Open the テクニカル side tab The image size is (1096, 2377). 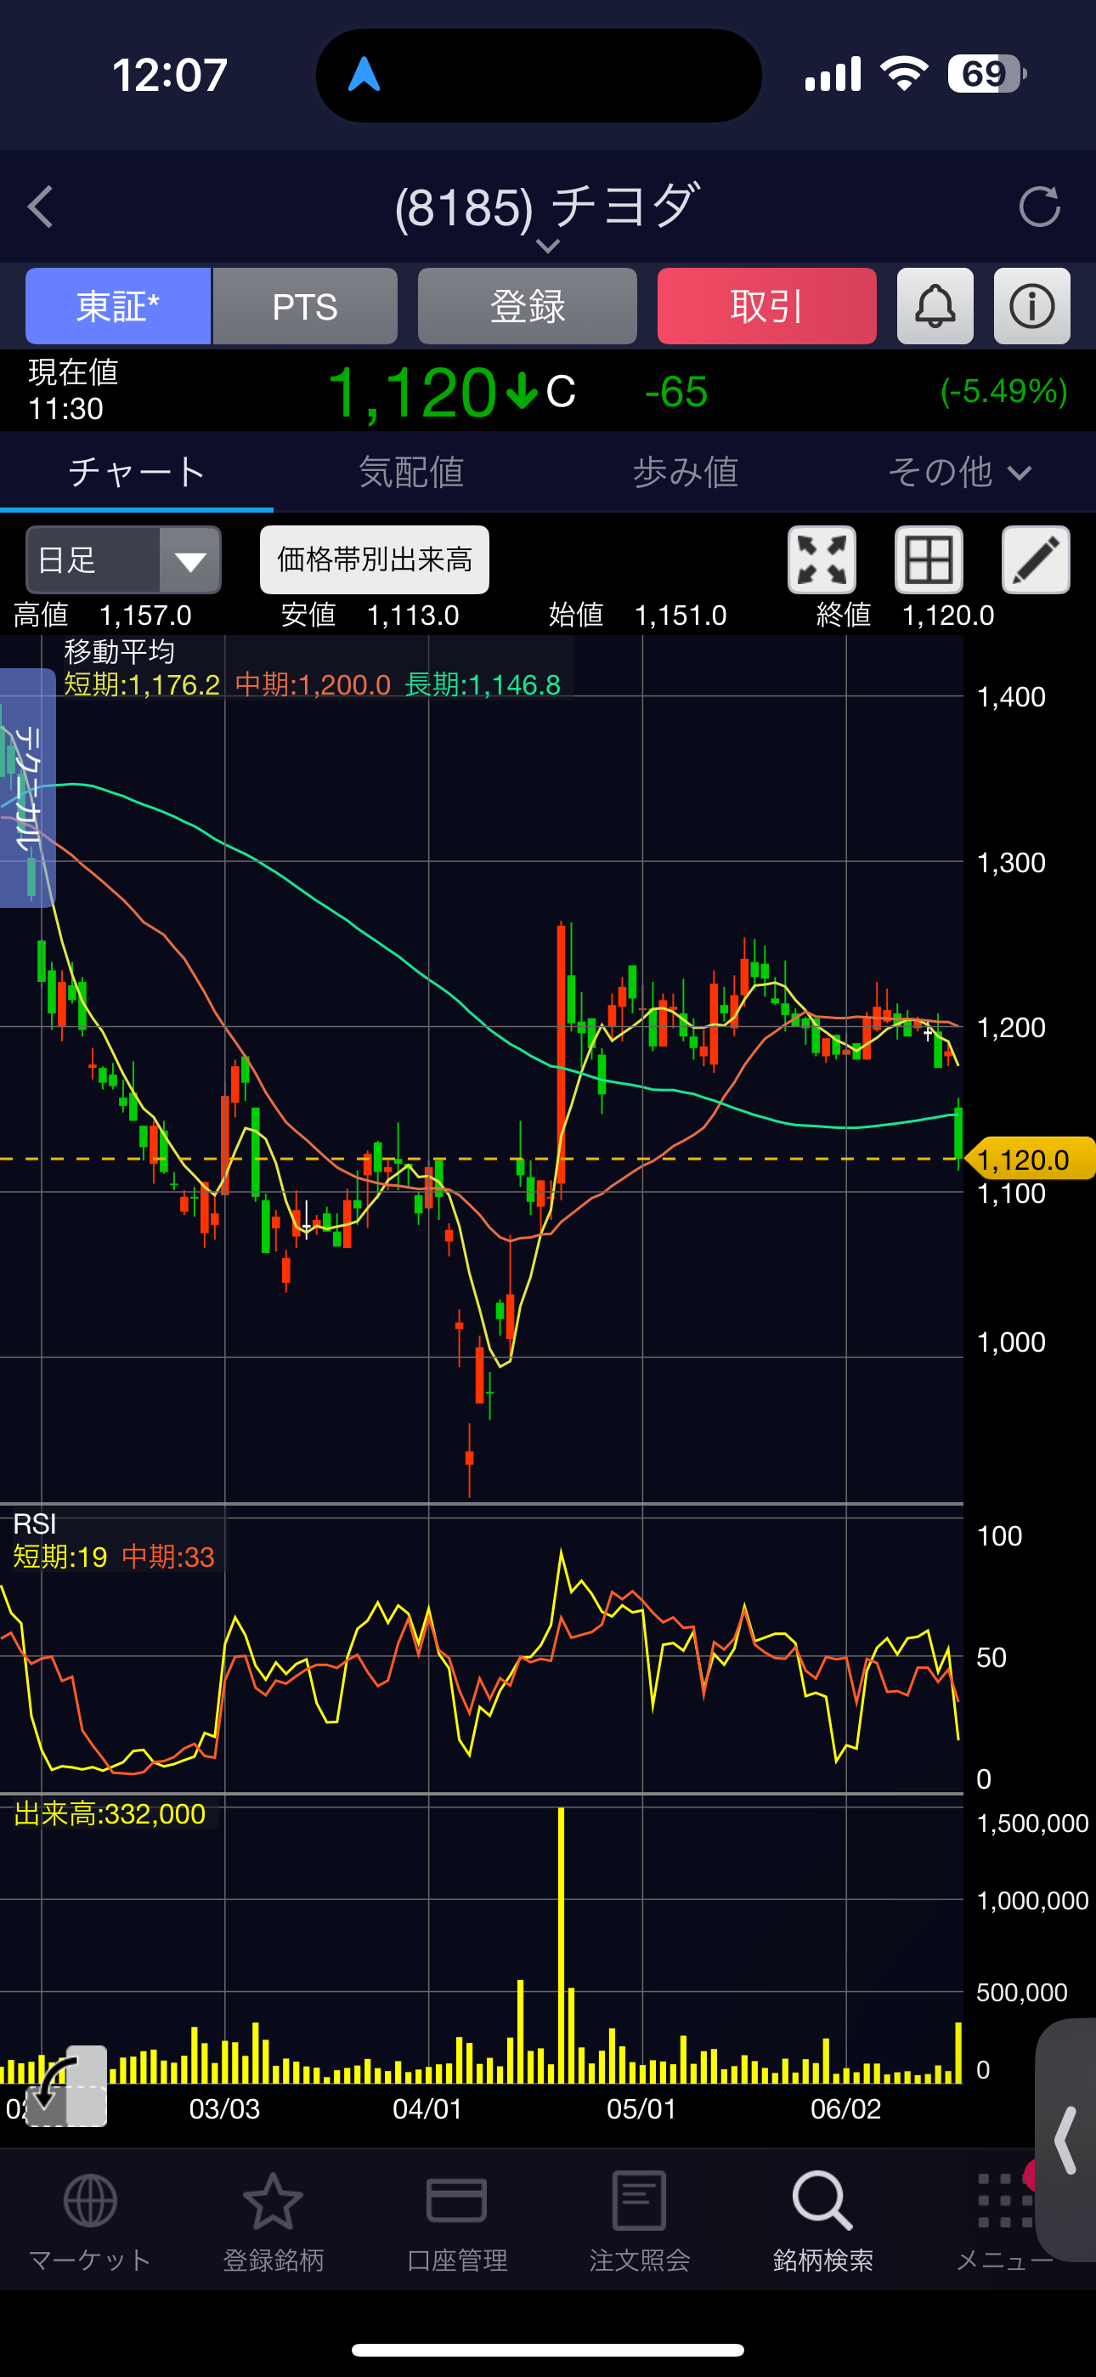pyautogui.click(x=28, y=788)
